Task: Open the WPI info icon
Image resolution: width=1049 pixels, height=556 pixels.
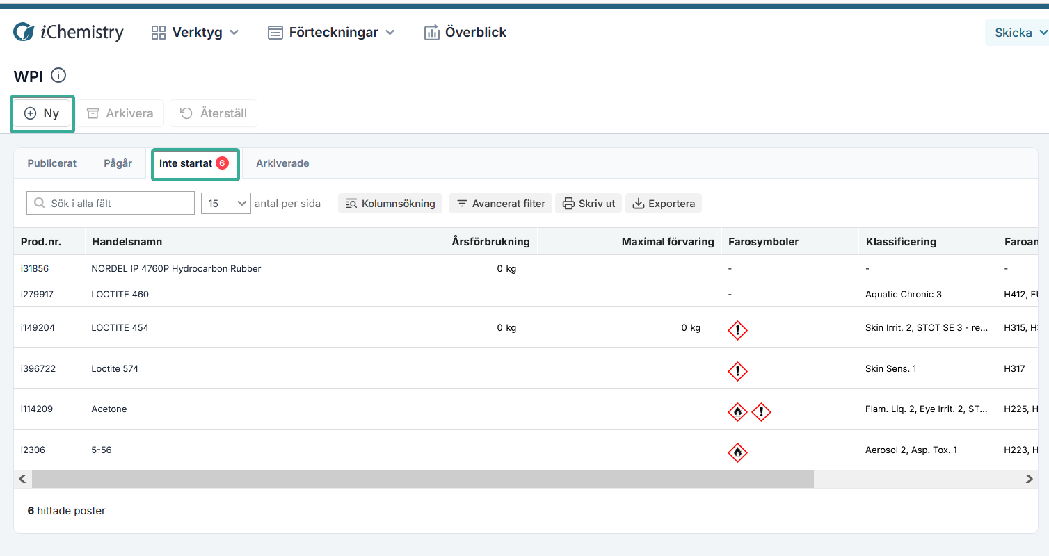Action: 59,75
